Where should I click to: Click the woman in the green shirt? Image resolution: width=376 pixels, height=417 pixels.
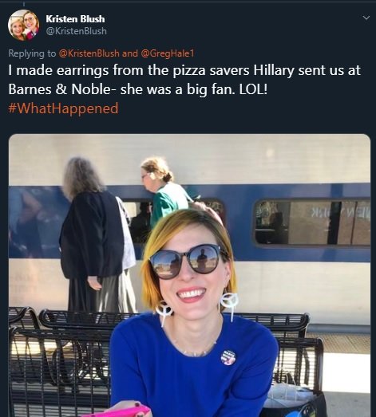(x=164, y=191)
